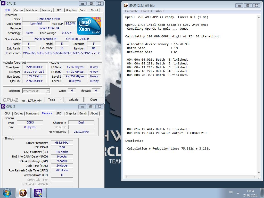Click GPUPI vertical scrollbar up arrow

point(259,17)
